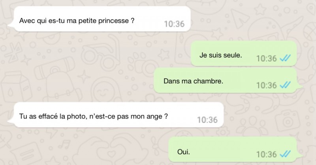Screen dimensions: 316x165
Task: Click the 10:36 timestamp on the 'effacé la photo' message
Action: 207,120
